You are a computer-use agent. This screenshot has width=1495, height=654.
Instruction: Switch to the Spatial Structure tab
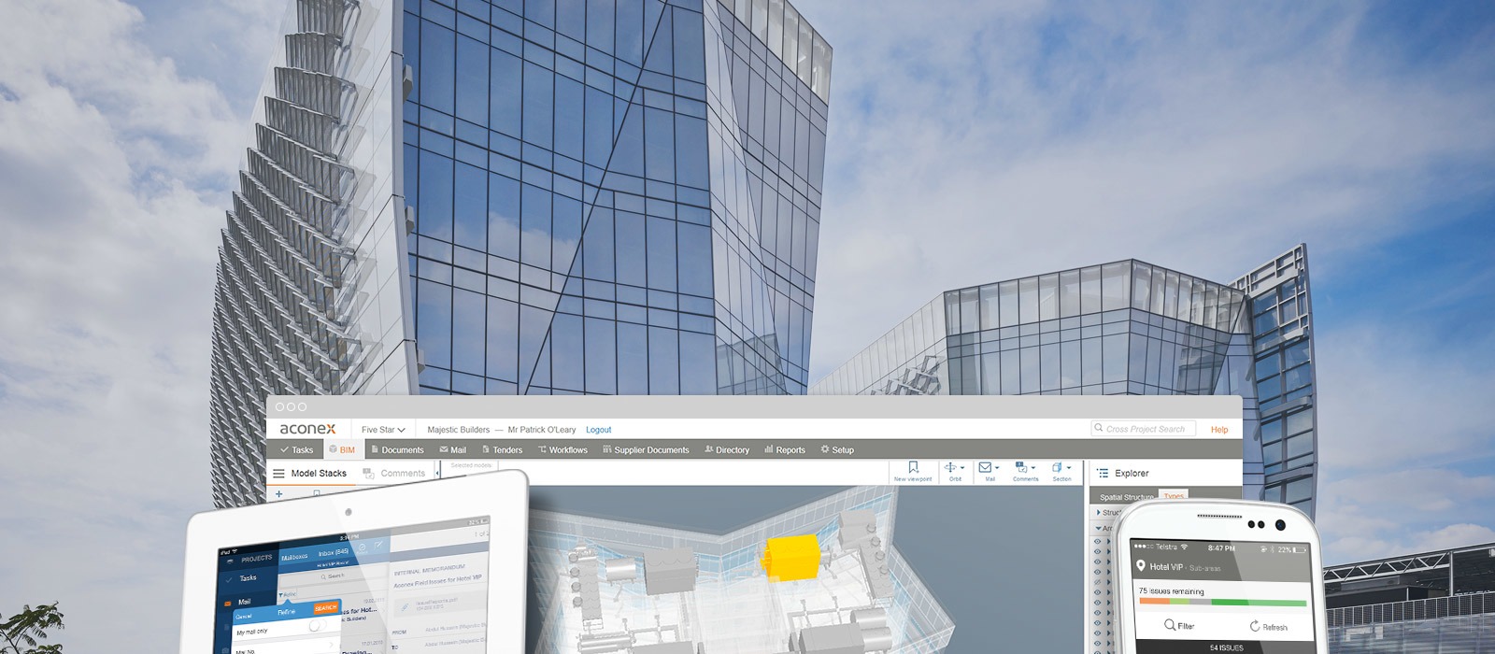pos(1126,497)
